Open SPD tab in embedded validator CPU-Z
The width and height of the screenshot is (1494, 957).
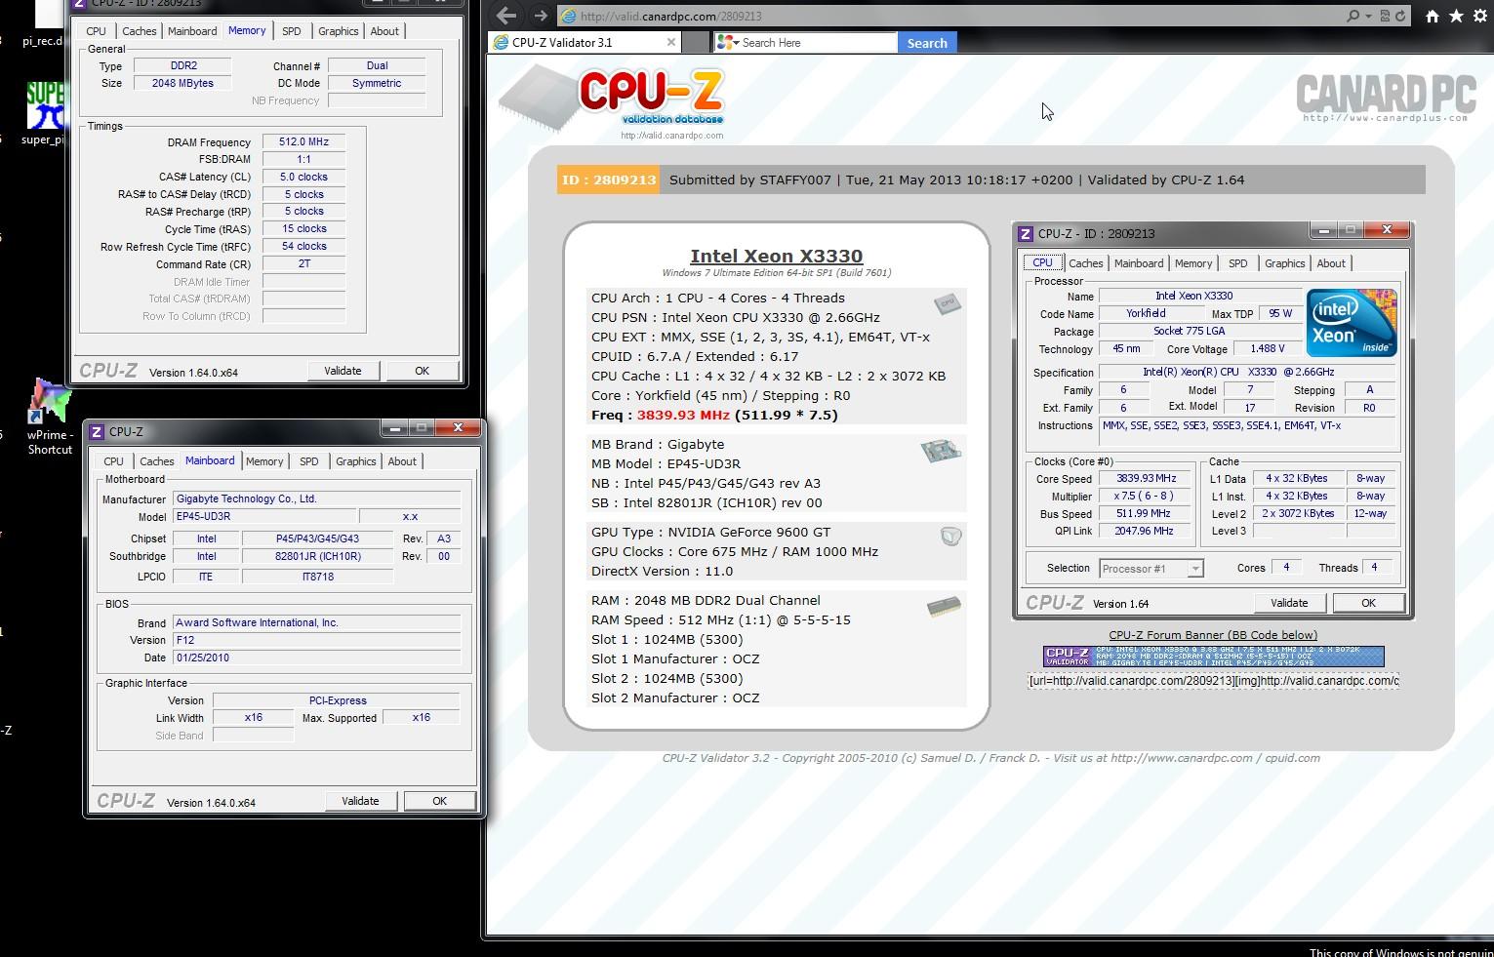[1238, 263]
